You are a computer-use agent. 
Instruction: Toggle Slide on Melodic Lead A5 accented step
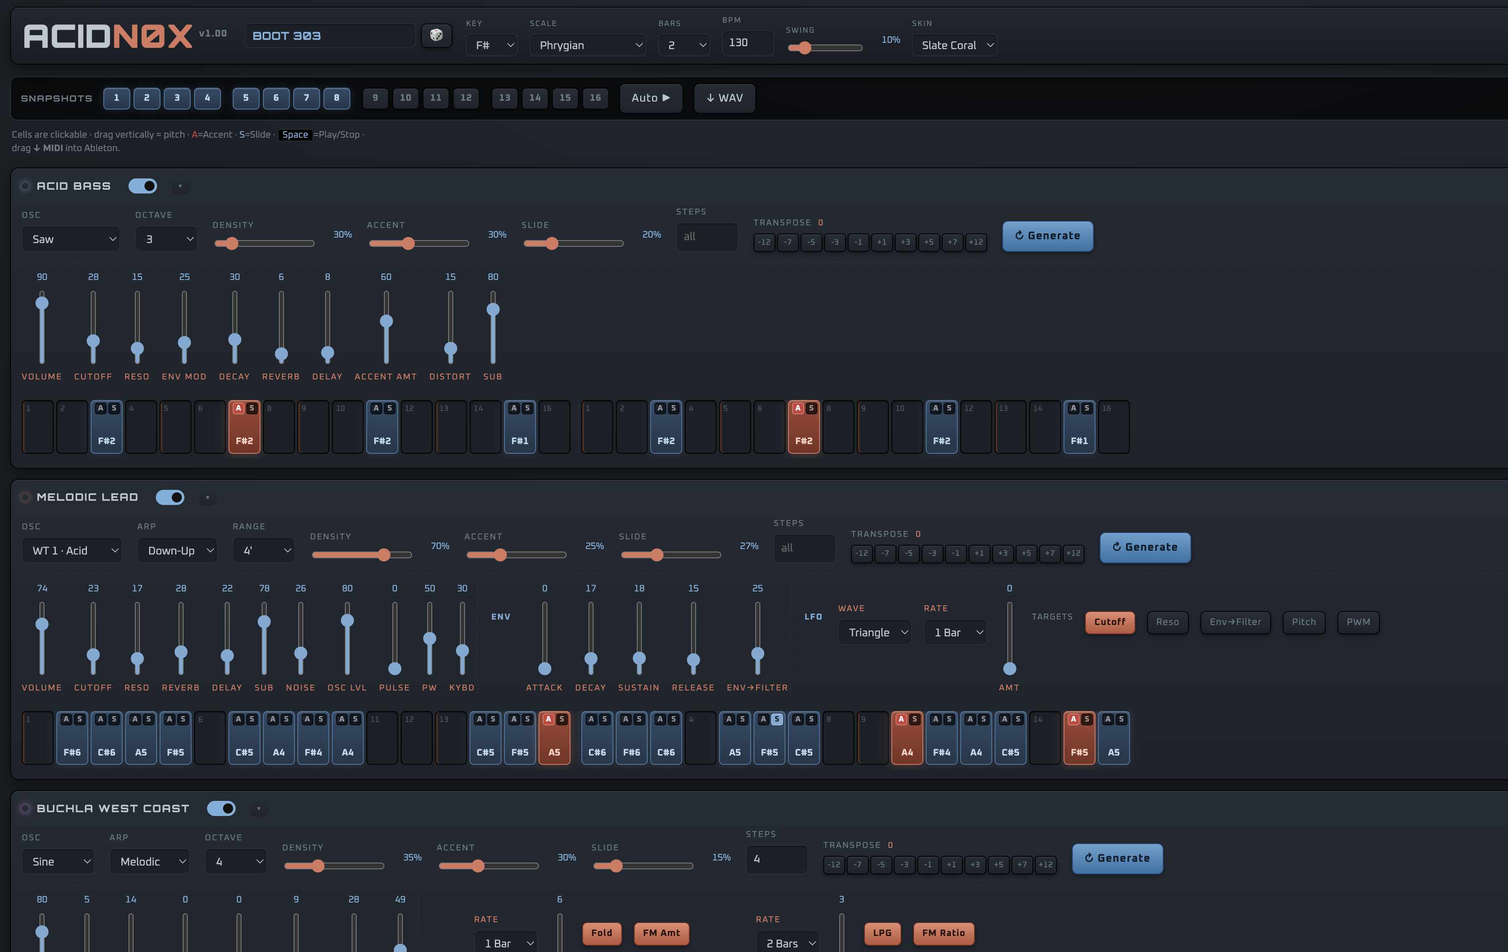pos(562,719)
